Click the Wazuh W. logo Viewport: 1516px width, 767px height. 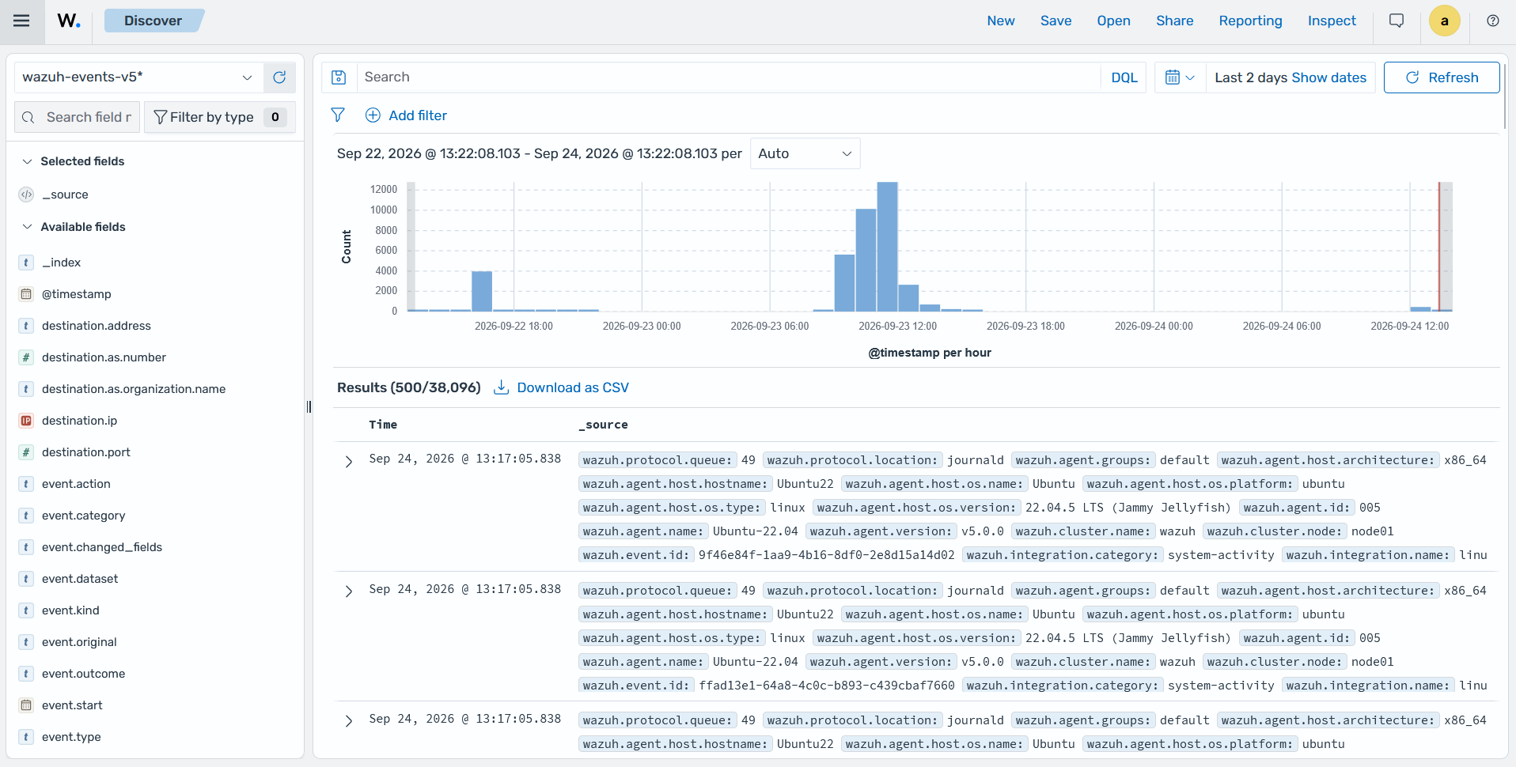pyautogui.click(x=69, y=21)
